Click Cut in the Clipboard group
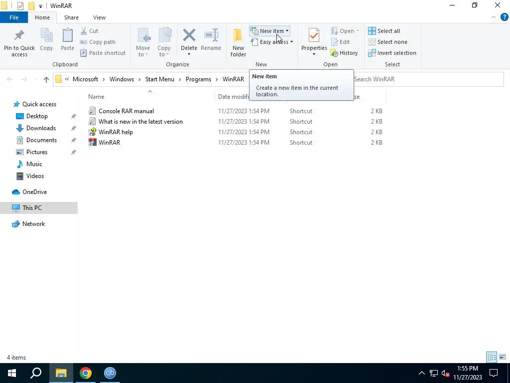 90,31
